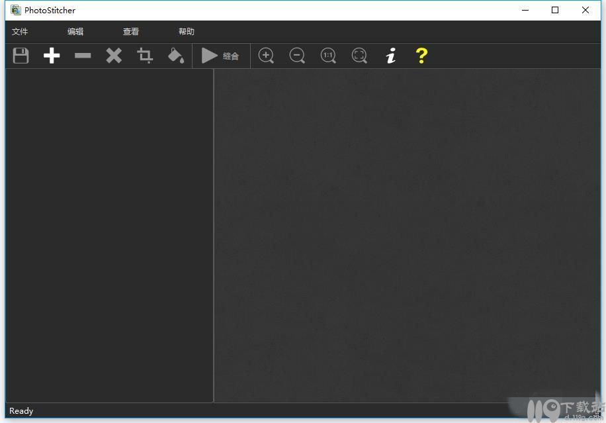Clear all images with the X icon
This screenshot has width=606, height=423.
point(114,56)
